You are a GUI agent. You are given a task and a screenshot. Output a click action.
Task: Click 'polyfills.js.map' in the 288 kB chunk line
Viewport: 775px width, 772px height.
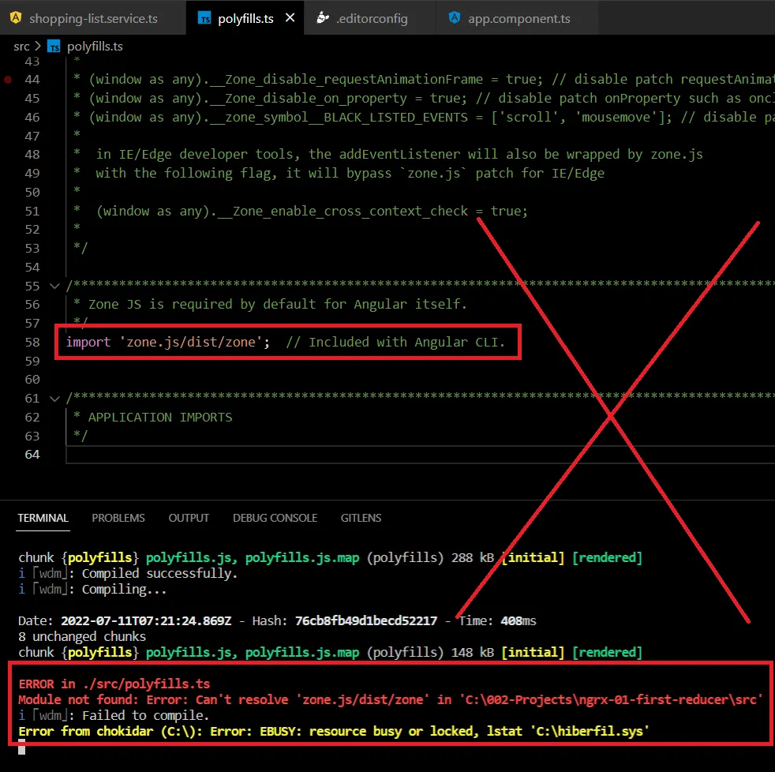[x=302, y=557]
